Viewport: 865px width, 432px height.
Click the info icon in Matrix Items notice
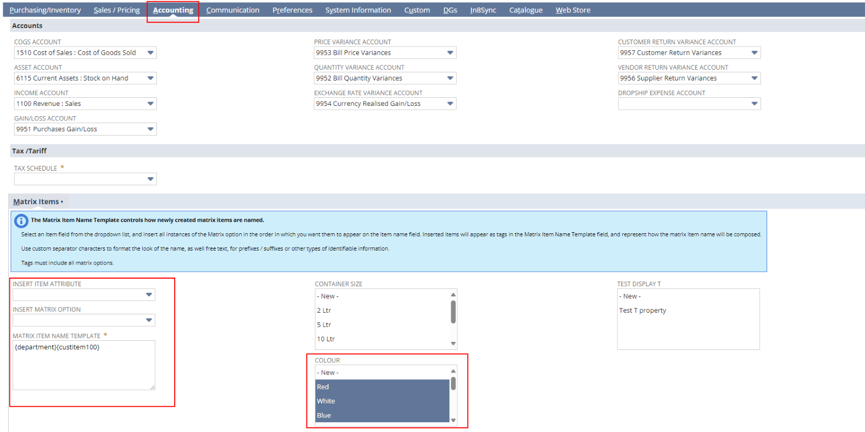(x=21, y=221)
